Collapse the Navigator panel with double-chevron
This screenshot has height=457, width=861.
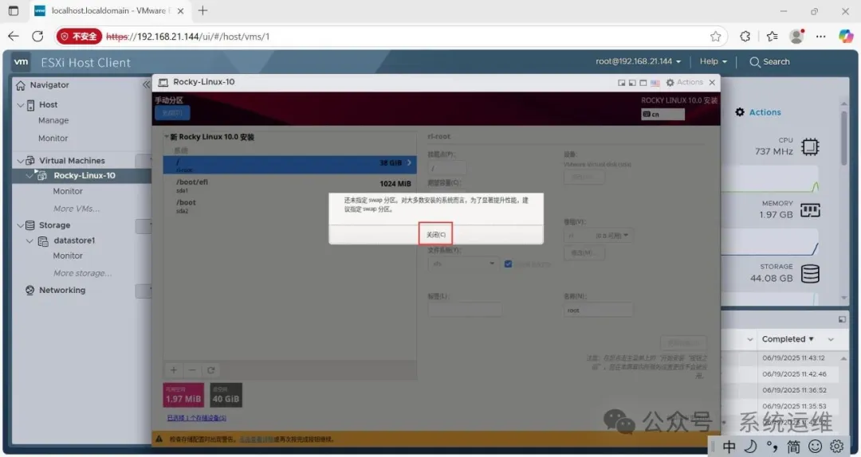click(146, 84)
